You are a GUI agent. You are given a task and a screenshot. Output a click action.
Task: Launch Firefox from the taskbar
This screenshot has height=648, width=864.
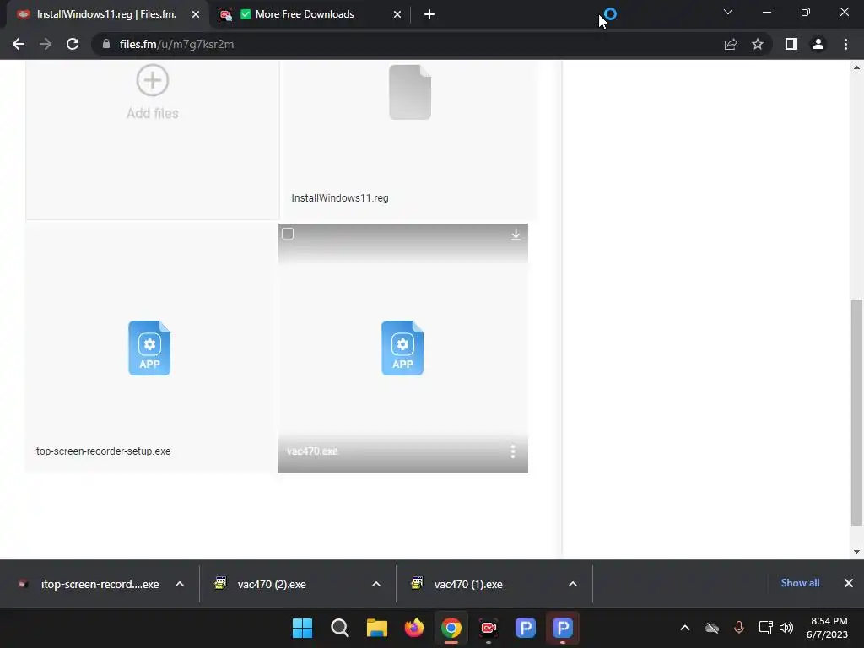413,628
